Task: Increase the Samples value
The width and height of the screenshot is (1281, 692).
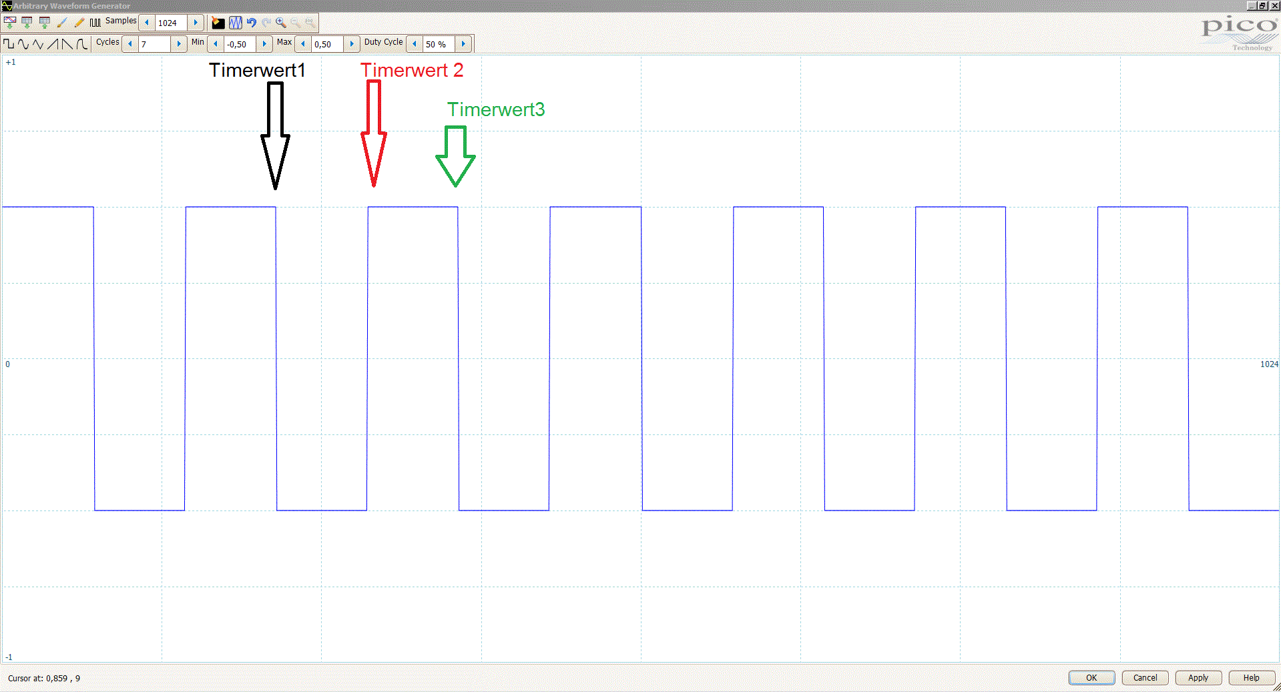Action: tap(196, 23)
